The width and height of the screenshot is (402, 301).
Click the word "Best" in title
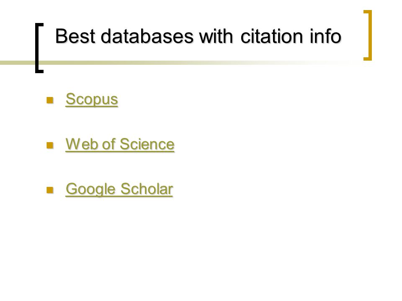point(75,36)
